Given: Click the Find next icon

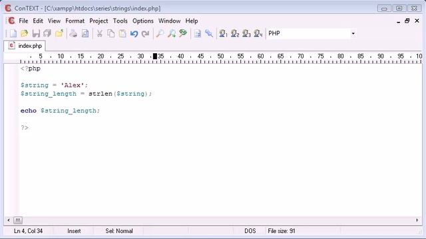Looking at the screenshot, I should (x=172, y=33).
